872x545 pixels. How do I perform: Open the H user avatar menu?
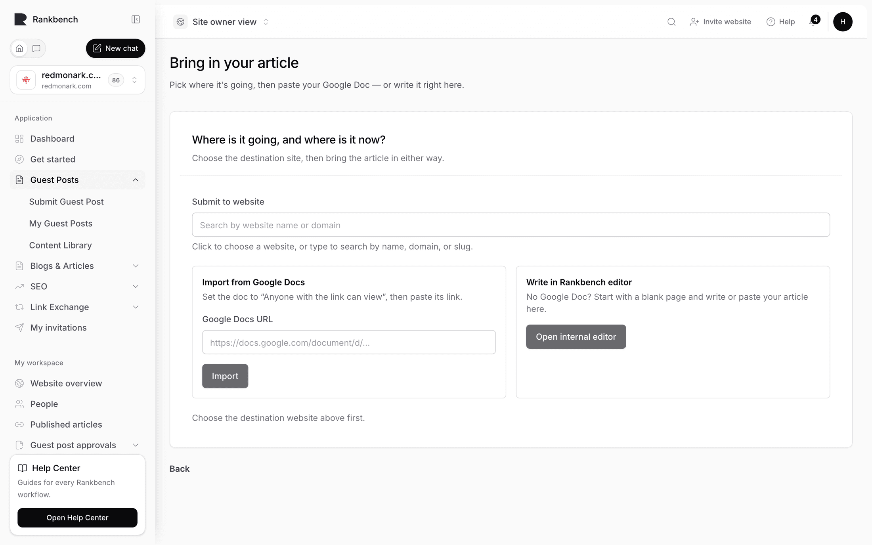point(843,22)
